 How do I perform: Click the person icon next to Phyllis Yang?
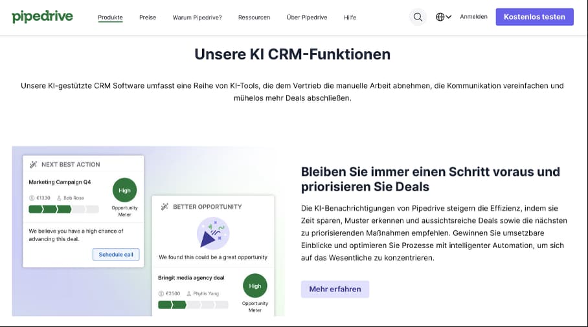pos(188,293)
